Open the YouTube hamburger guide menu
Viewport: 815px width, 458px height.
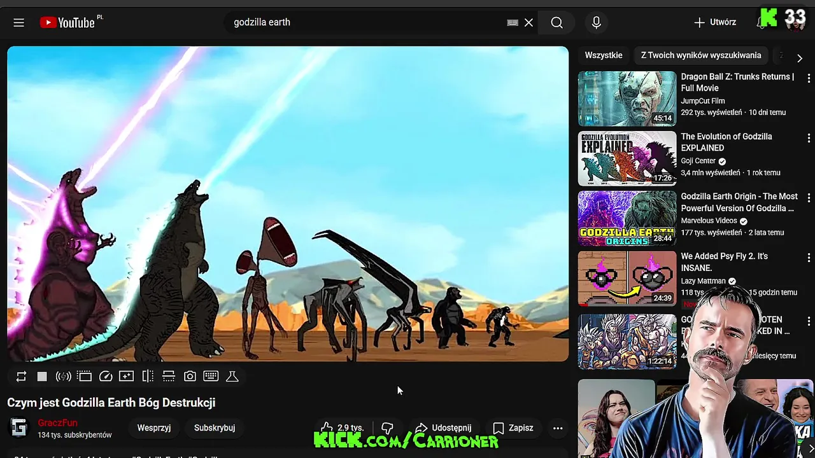click(x=18, y=22)
